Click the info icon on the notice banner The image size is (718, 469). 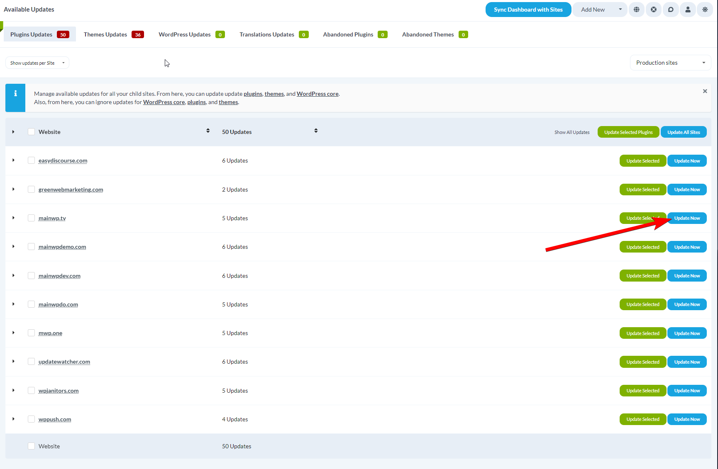click(x=15, y=97)
